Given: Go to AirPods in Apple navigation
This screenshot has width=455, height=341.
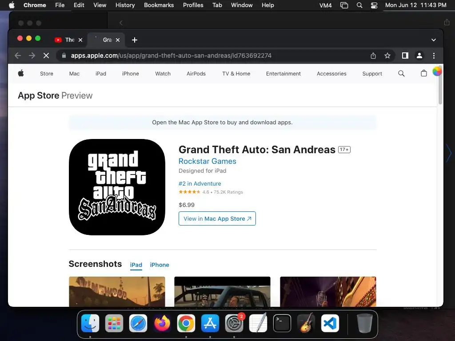Looking at the screenshot, I should (x=196, y=74).
